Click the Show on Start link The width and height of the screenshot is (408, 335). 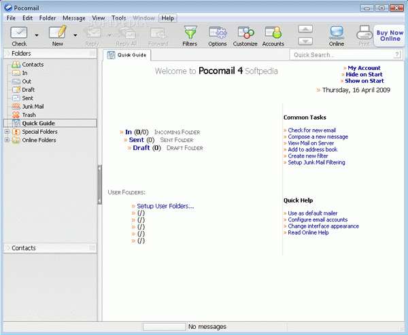[364, 81]
